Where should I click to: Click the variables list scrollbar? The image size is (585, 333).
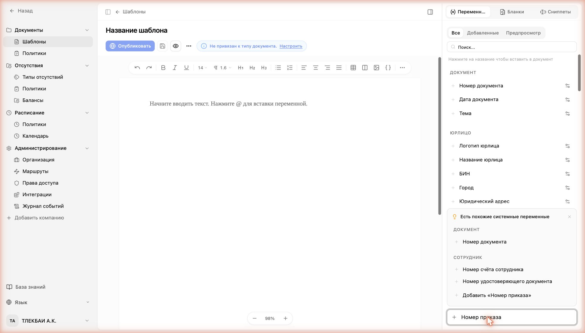tap(579, 73)
